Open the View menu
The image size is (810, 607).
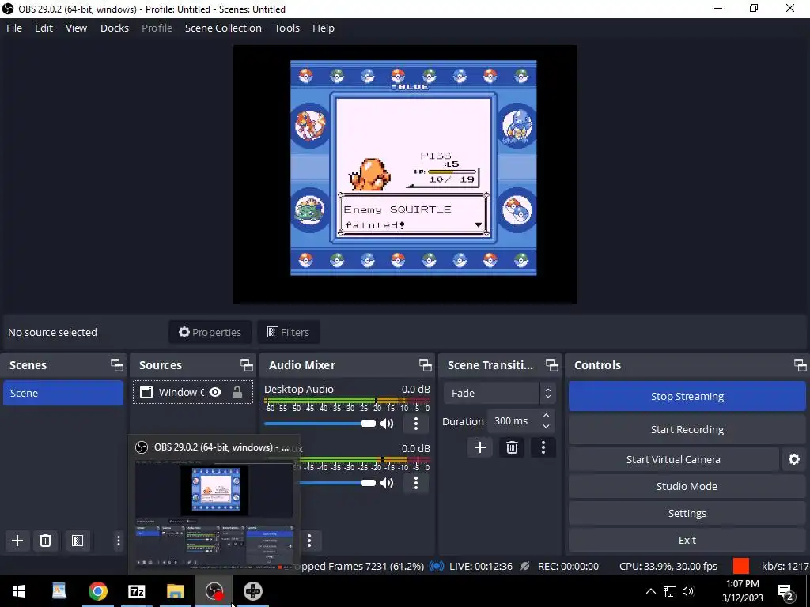76,28
